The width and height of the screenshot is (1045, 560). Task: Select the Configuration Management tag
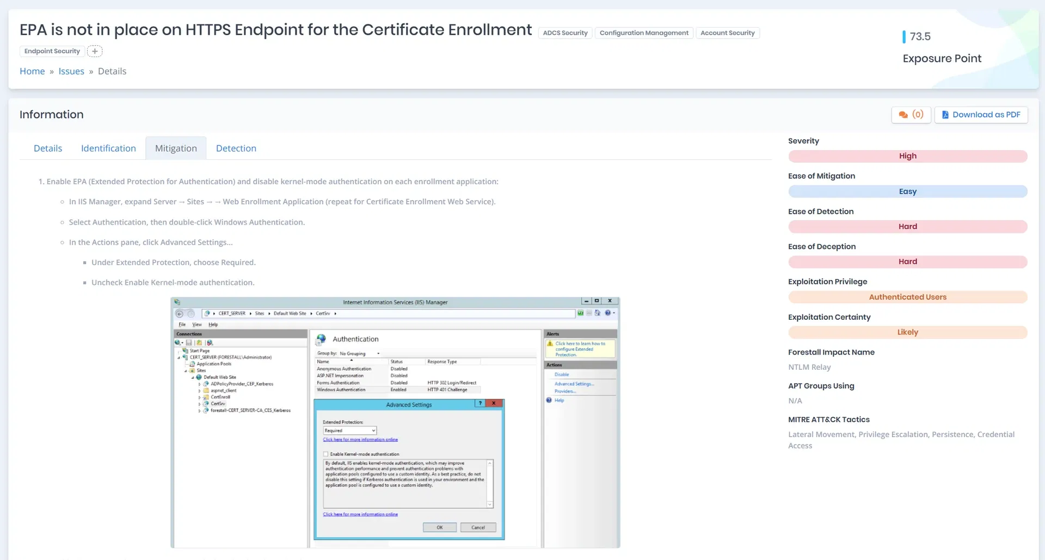click(644, 33)
